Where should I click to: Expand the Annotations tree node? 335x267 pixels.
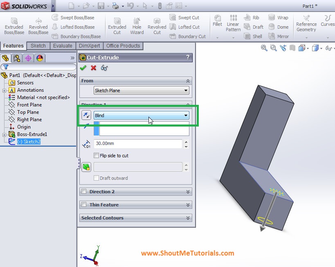tap(4, 91)
